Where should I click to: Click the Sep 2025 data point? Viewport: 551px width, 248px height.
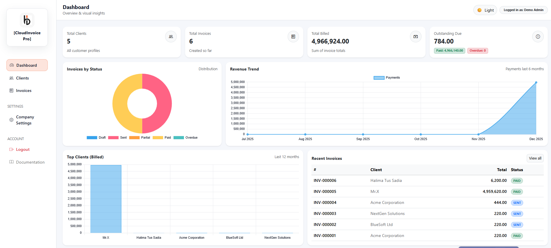click(363, 134)
